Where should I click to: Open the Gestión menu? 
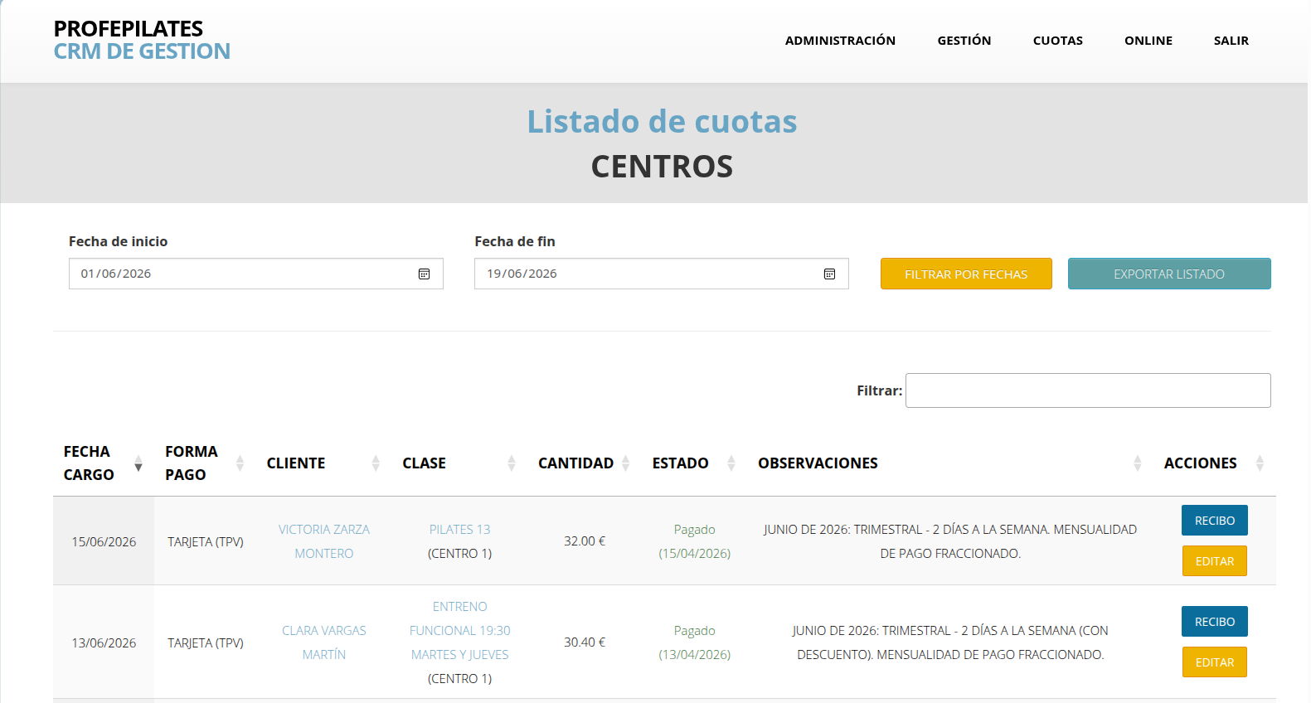pos(964,41)
